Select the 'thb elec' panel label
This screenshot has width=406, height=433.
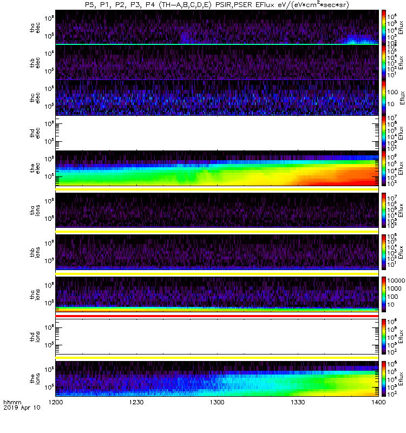[x=35, y=63]
